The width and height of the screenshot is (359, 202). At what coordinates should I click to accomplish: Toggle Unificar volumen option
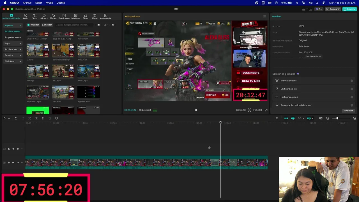point(352,97)
